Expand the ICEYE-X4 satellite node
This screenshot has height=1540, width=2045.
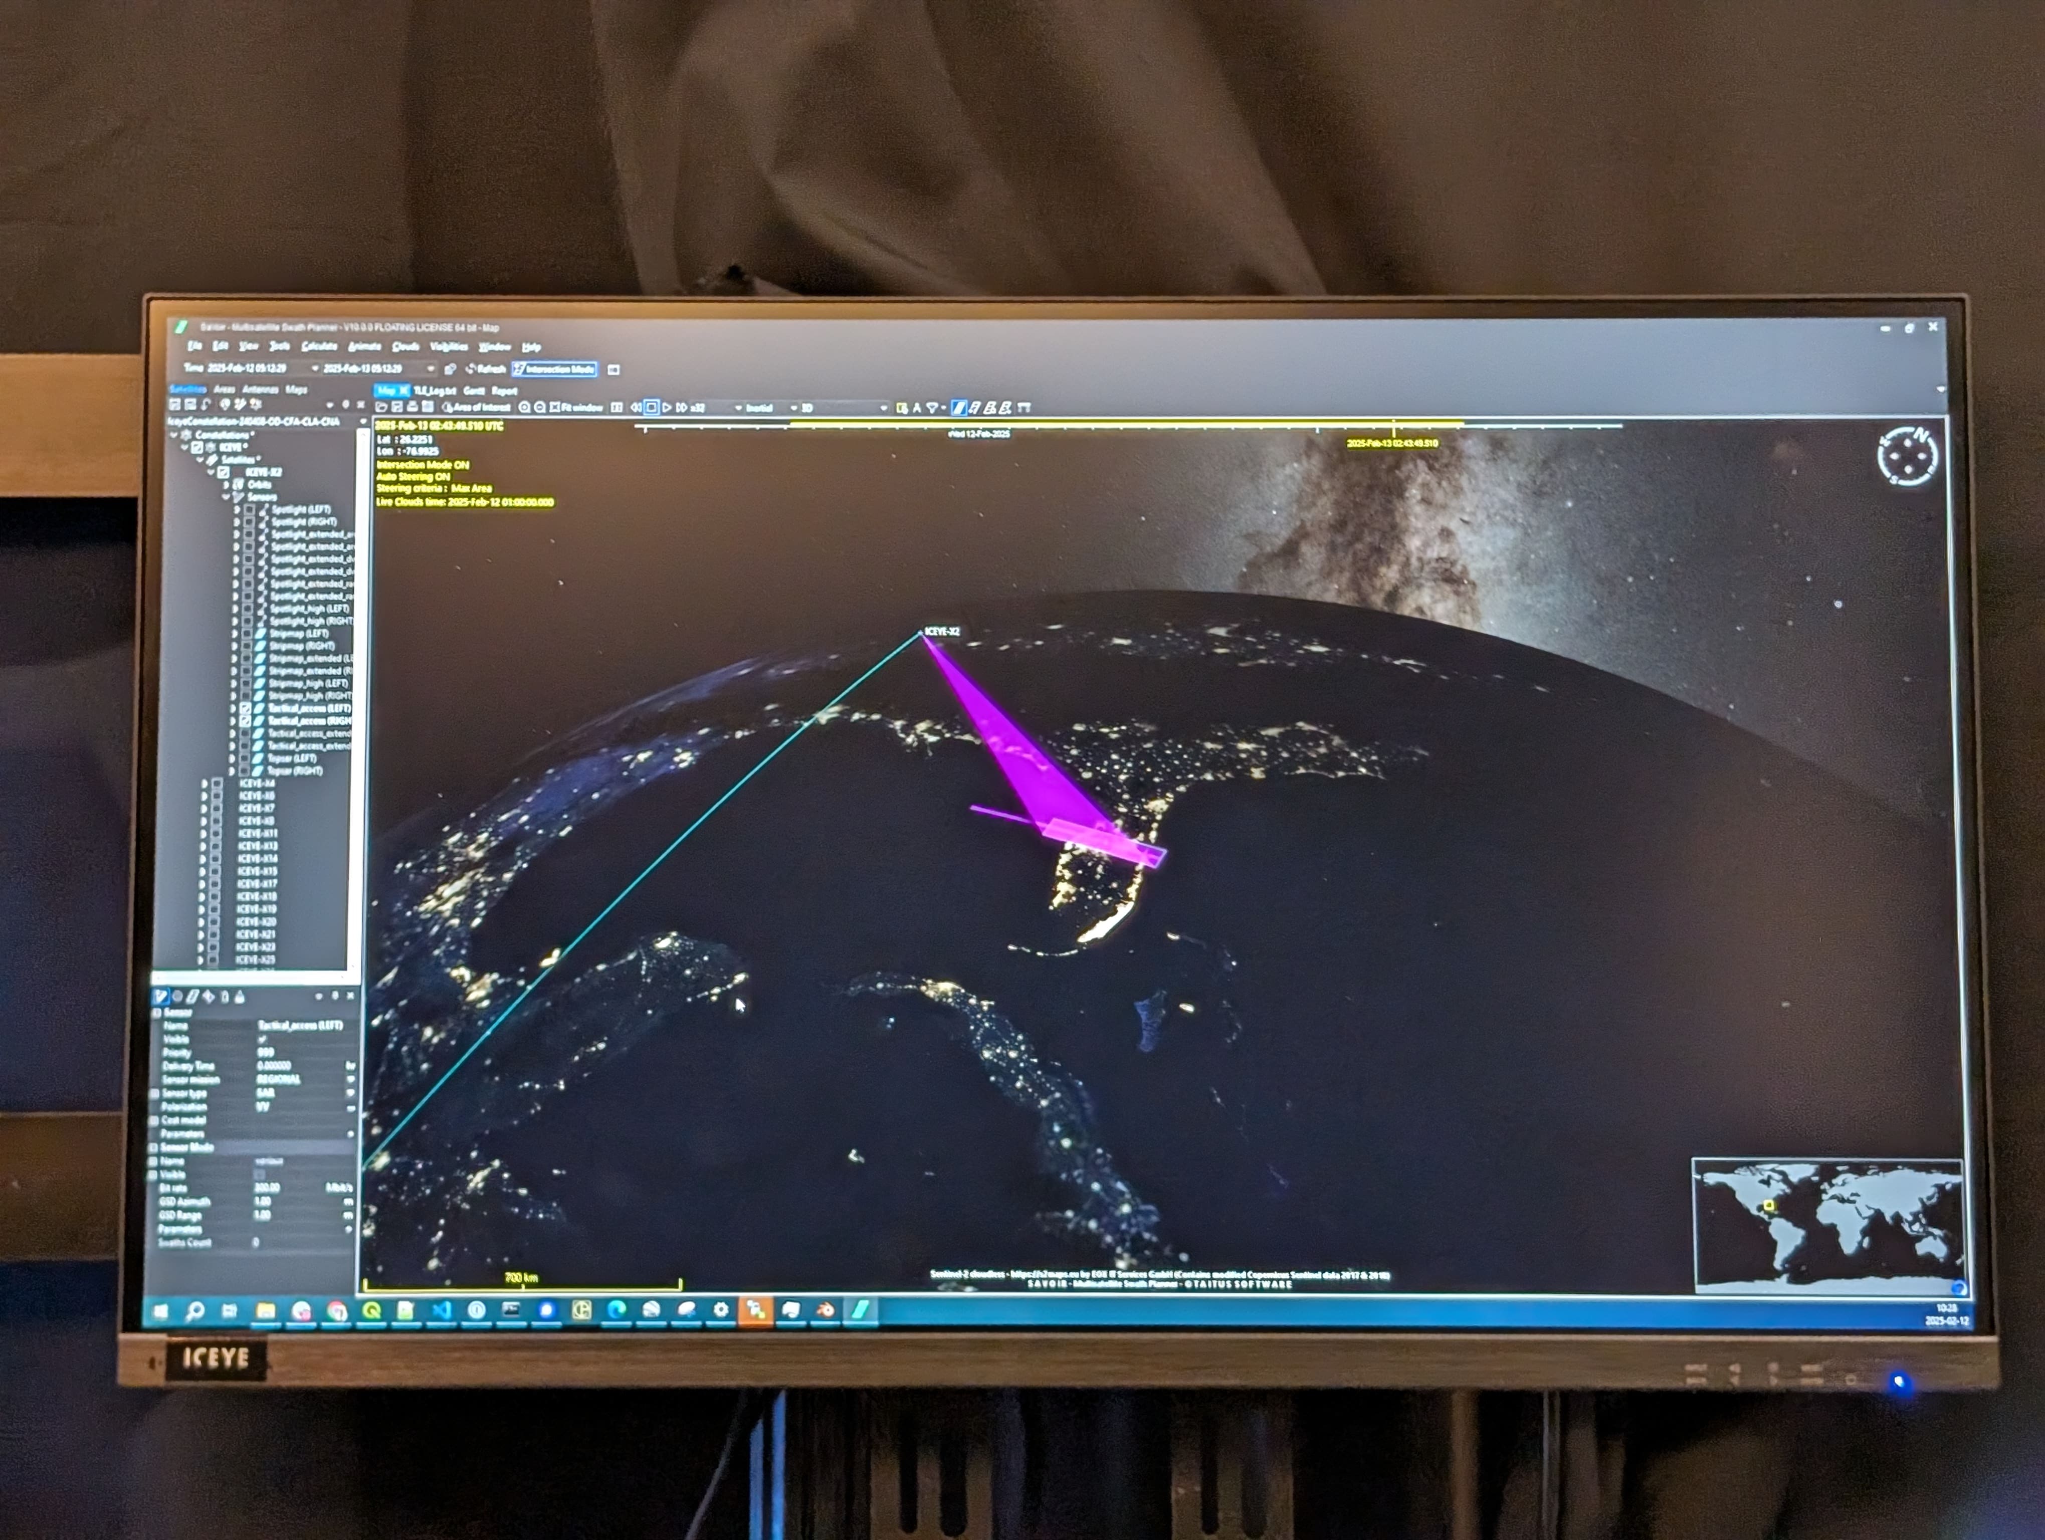(204, 784)
